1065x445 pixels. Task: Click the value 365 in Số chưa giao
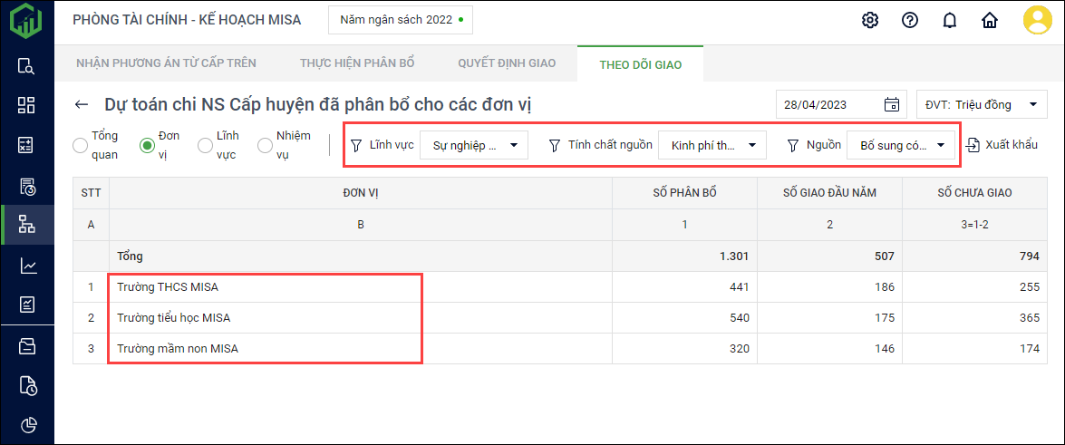[1029, 318]
